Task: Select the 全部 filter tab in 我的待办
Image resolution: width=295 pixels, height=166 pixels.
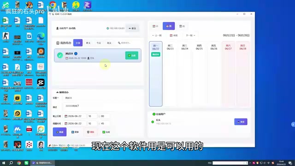Action: [78, 43]
